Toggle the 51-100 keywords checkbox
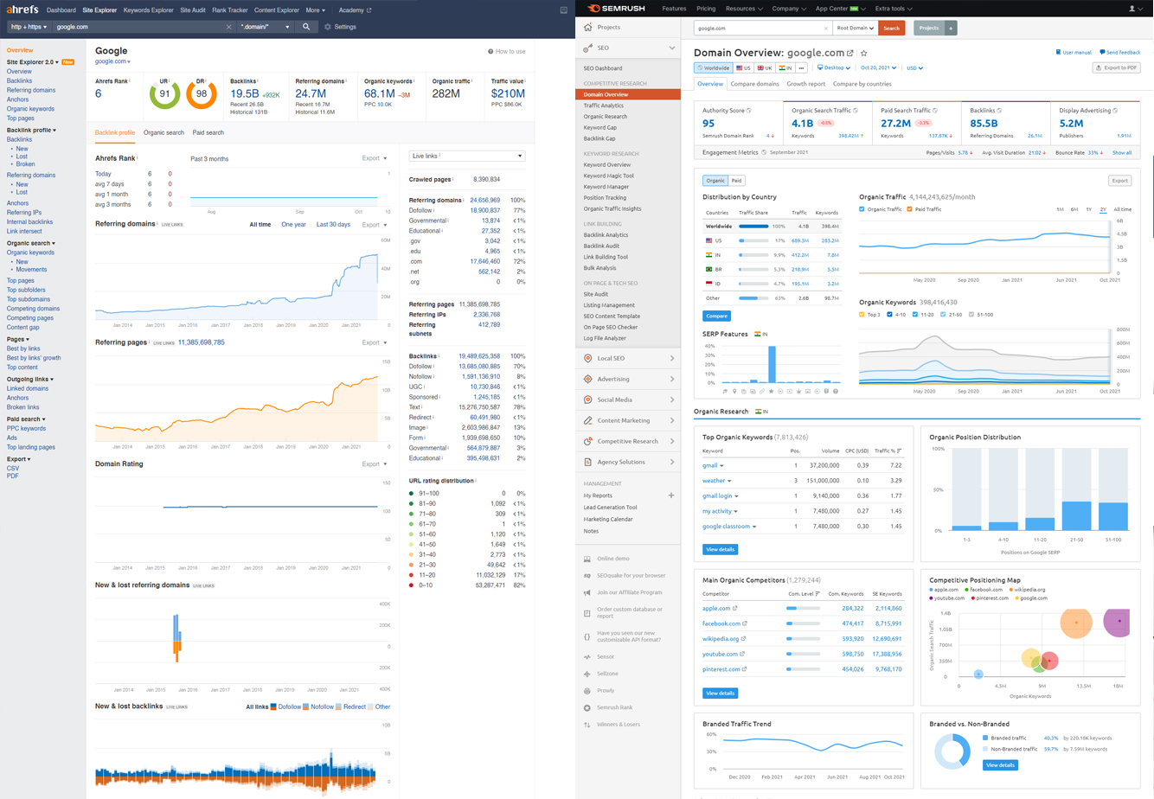Screen dimensions: 1154x799 point(971,315)
